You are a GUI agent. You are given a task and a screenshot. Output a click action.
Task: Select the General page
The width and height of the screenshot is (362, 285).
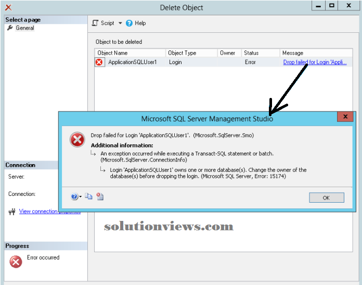(x=24, y=28)
